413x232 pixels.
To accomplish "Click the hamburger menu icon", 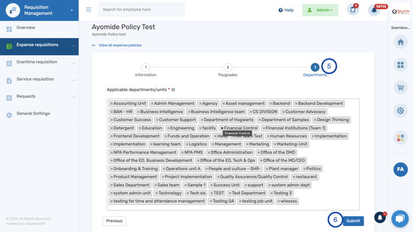I will tap(89, 10).
